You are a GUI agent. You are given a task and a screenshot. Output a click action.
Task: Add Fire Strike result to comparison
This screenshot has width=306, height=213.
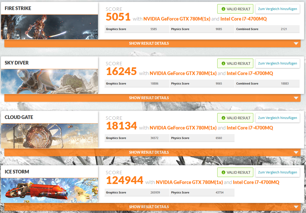(277, 9)
